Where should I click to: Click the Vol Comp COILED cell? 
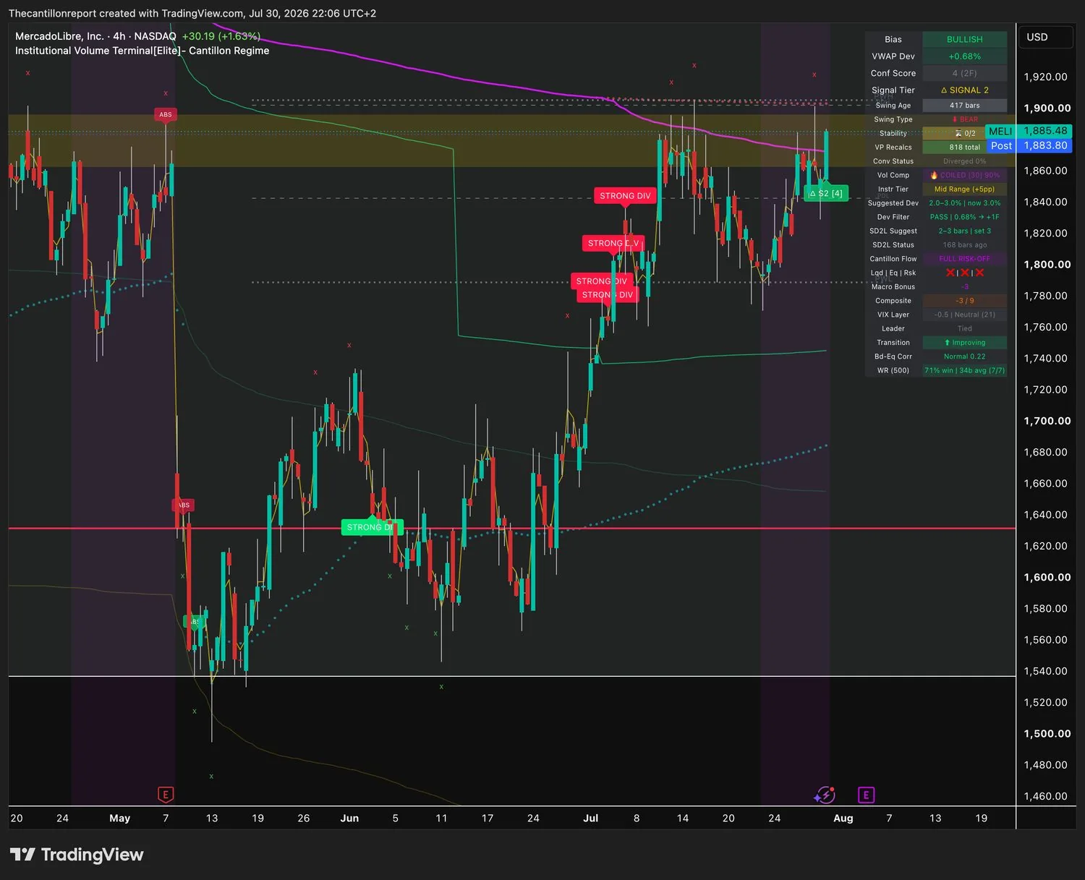(x=964, y=175)
